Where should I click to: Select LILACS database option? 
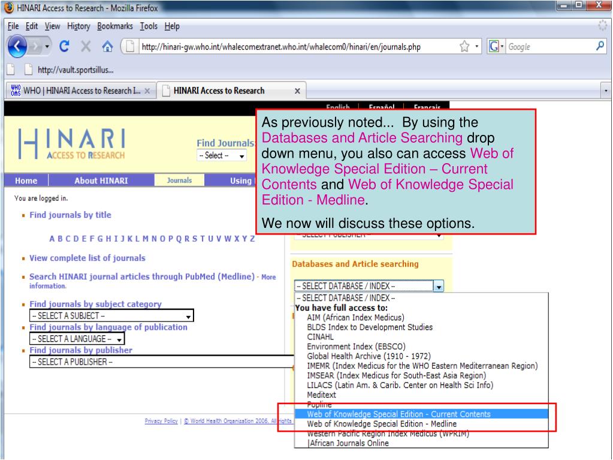(x=400, y=385)
